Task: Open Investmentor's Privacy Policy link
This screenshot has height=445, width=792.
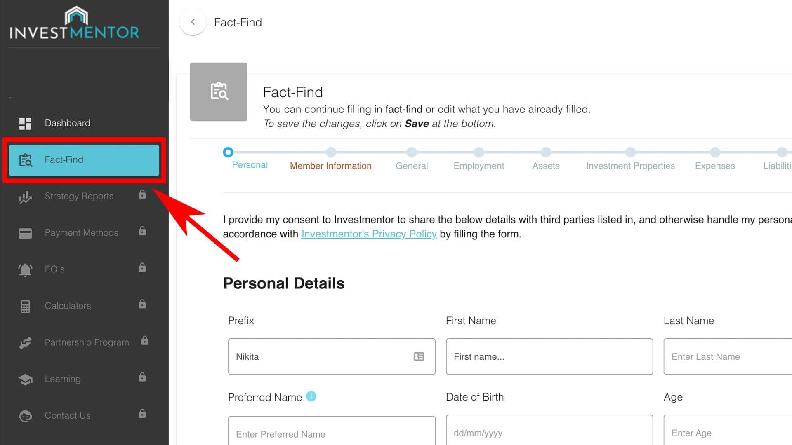Action: tap(369, 234)
